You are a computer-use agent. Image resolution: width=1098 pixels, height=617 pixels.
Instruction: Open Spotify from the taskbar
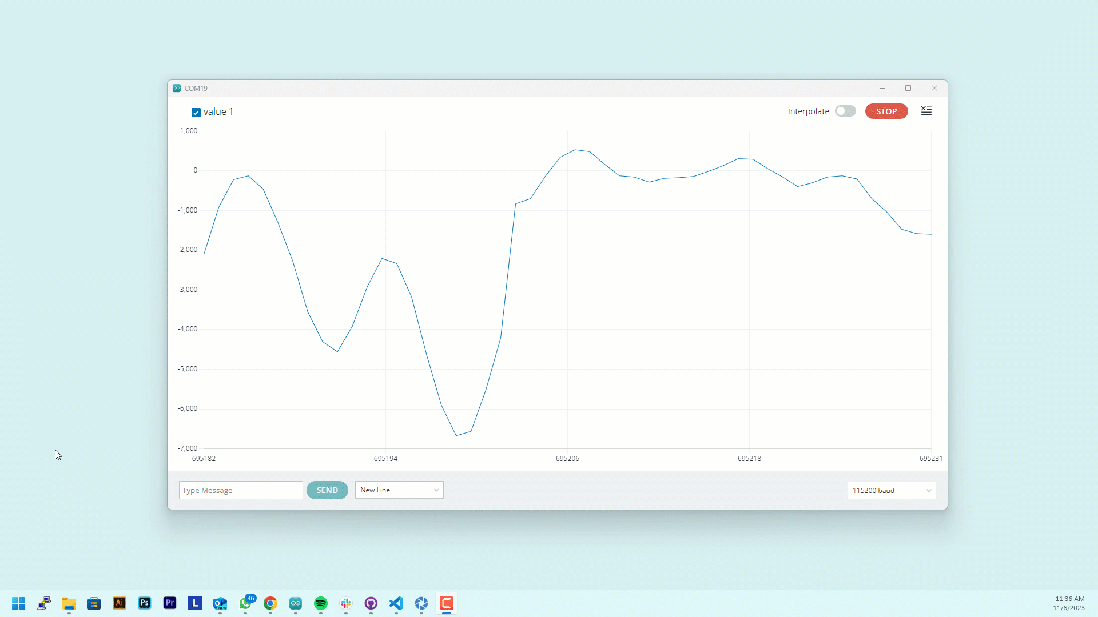point(321,604)
